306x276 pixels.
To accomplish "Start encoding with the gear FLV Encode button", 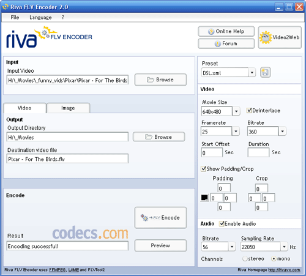I will pos(160,218).
